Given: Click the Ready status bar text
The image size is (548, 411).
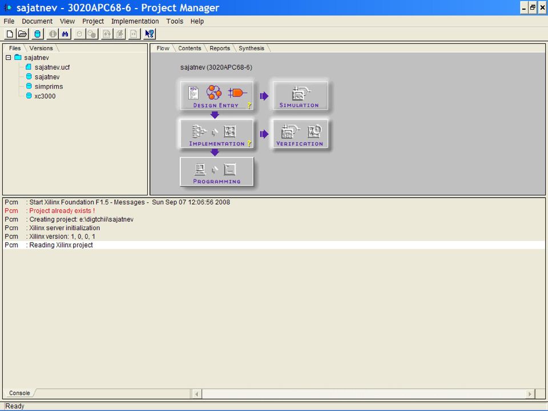Looking at the screenshot, I should (15, 406).
